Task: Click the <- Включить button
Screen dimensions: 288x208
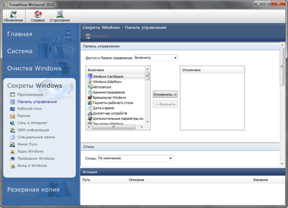Action: pos(165,105)
